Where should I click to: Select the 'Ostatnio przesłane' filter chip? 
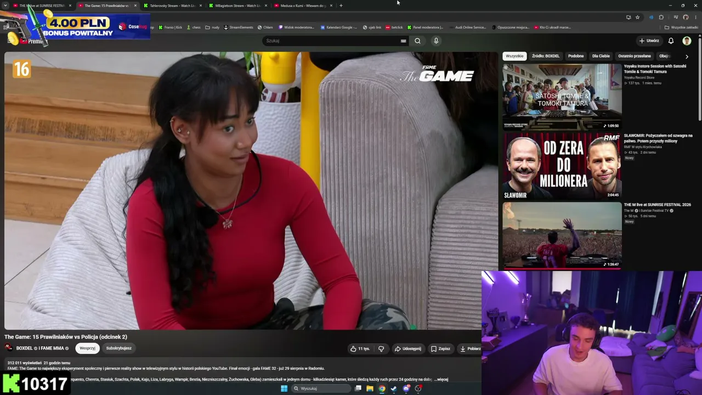[635, 56]
